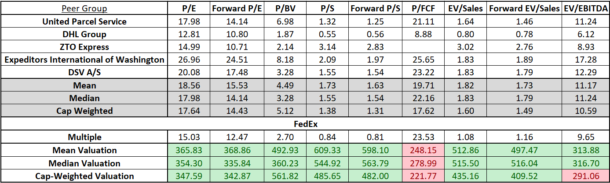
Task: Select the ZTO Express row label
Action: [x=84, y=47]
